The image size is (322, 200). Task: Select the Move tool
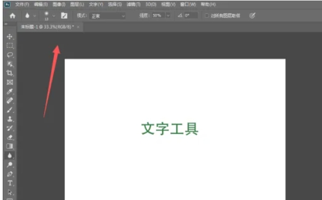click(10, 37)
